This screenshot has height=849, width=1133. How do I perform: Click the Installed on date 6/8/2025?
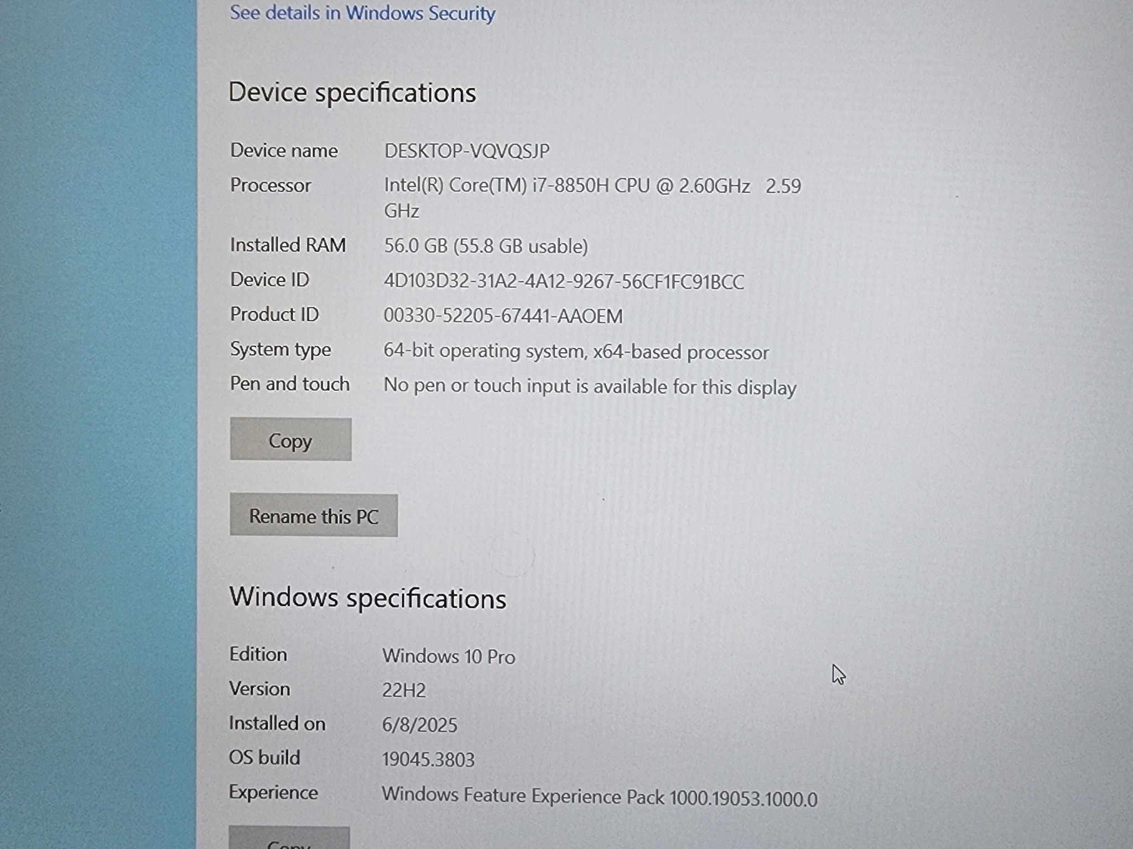pyautogui.click(x=420, y=725)
